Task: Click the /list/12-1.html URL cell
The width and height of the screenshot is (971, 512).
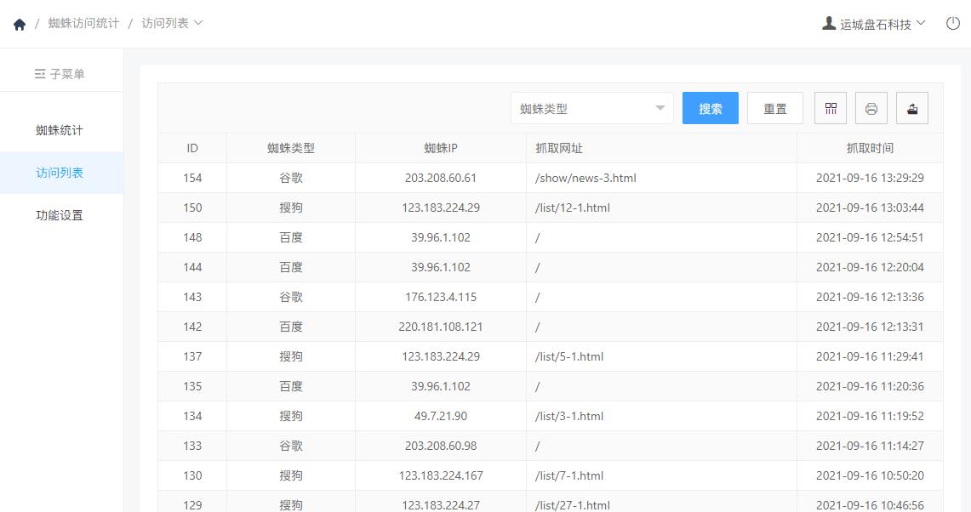Action: [661, 208]
